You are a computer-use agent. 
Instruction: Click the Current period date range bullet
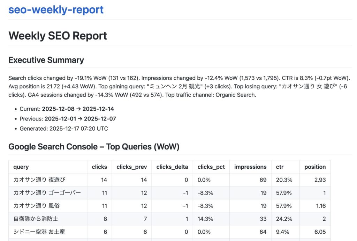click(67, 109)
